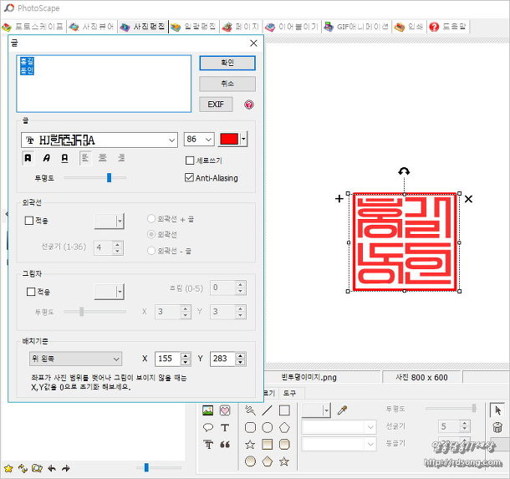Click the EXIF button
This screenshot has height=479, width=510.
tap(216, 104)
